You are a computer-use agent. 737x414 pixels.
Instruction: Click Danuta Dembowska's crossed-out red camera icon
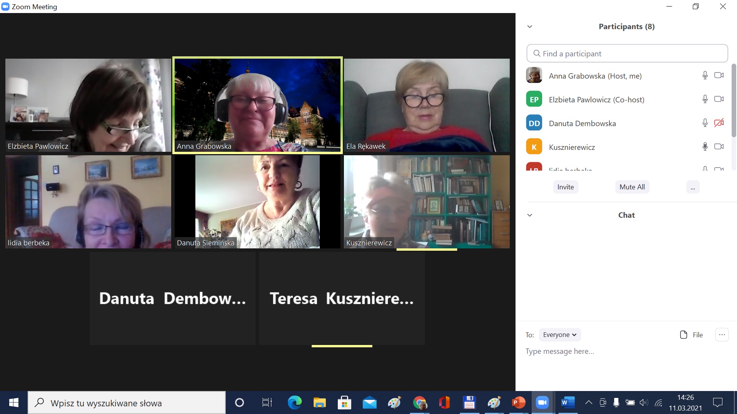719,123
